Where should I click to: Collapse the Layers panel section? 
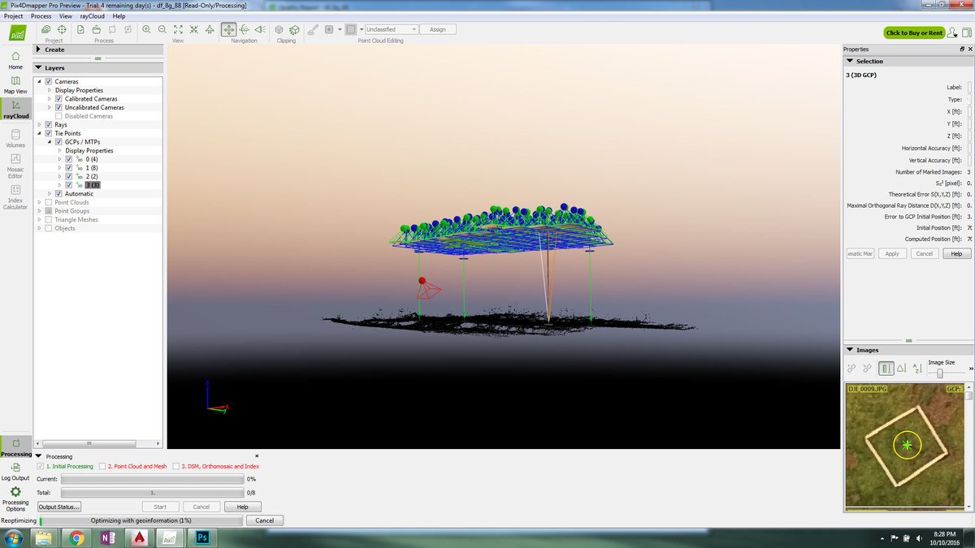click(x=38, y=68)
